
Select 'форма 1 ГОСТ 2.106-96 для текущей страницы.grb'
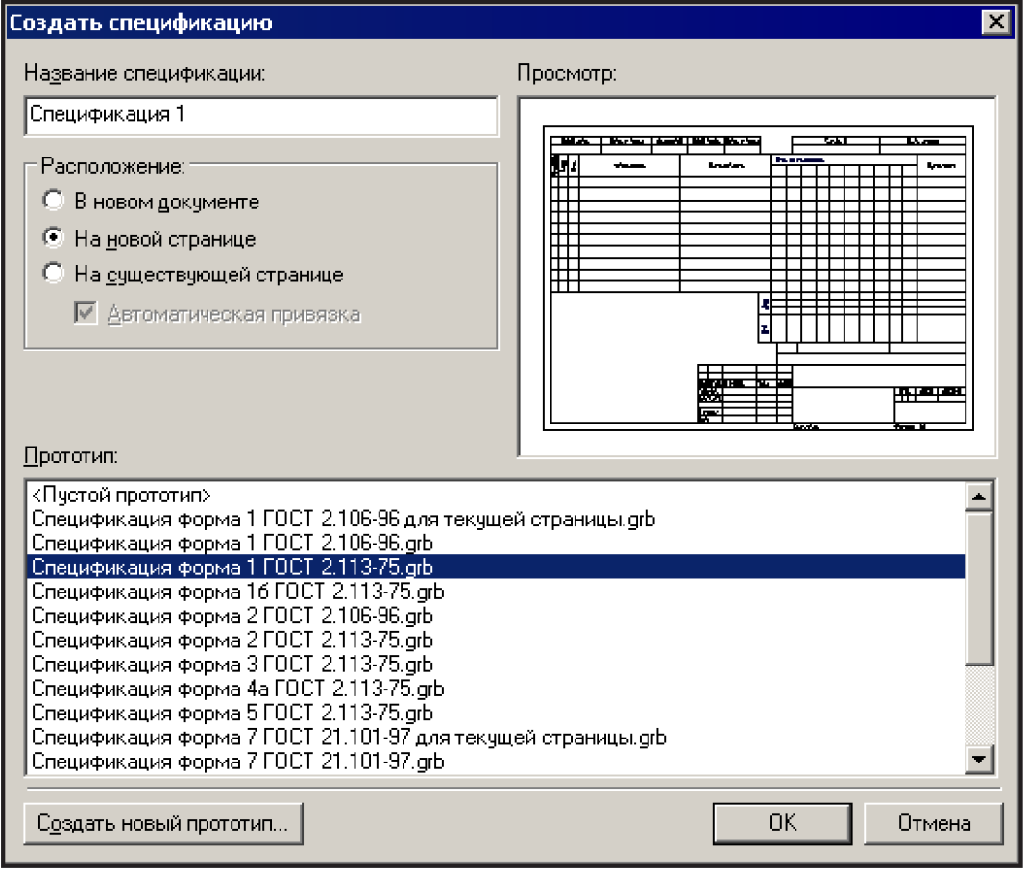pyautogui.click(x=343, y=520)
